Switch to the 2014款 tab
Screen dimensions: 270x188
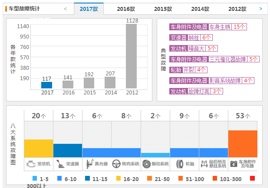pyautogui.click(x=200, y=9)
